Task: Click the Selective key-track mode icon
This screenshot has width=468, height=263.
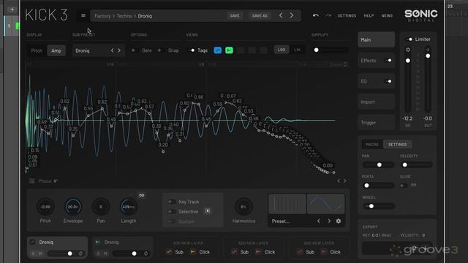Action: (208, 211)
